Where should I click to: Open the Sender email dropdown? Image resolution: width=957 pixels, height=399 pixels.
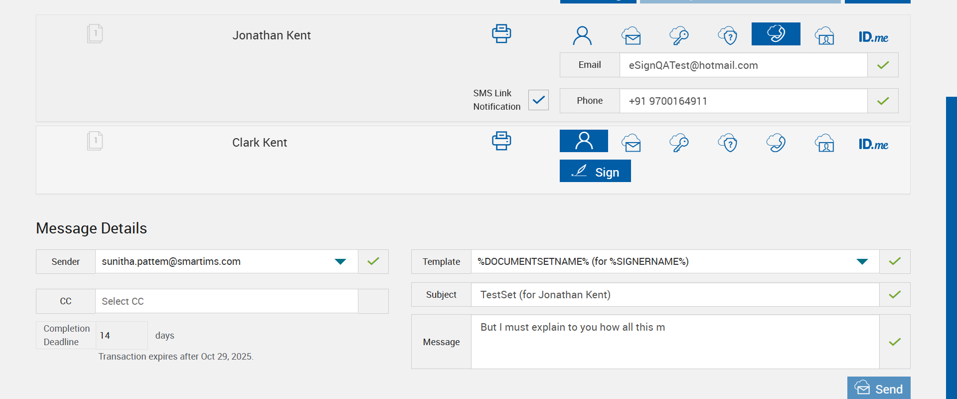pos(340,262)
